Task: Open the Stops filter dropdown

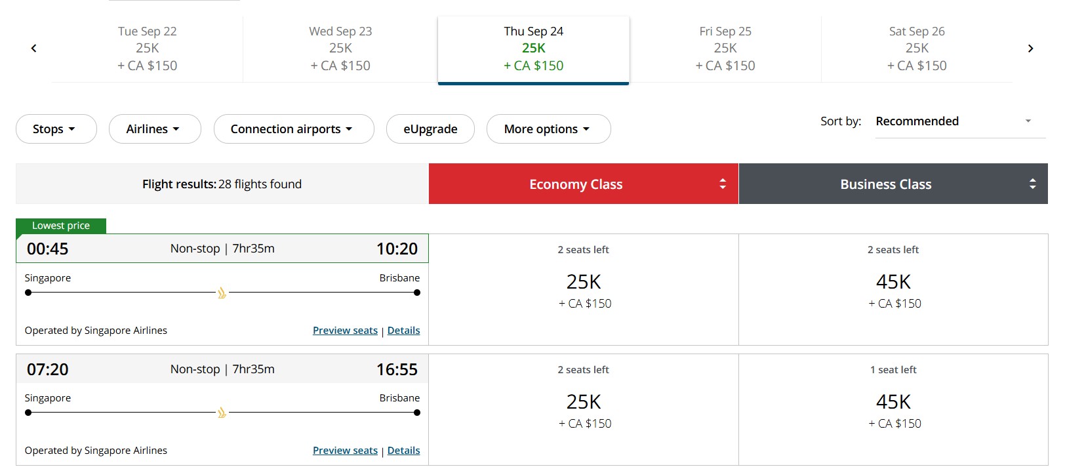Action: click(x=56, y=129)
